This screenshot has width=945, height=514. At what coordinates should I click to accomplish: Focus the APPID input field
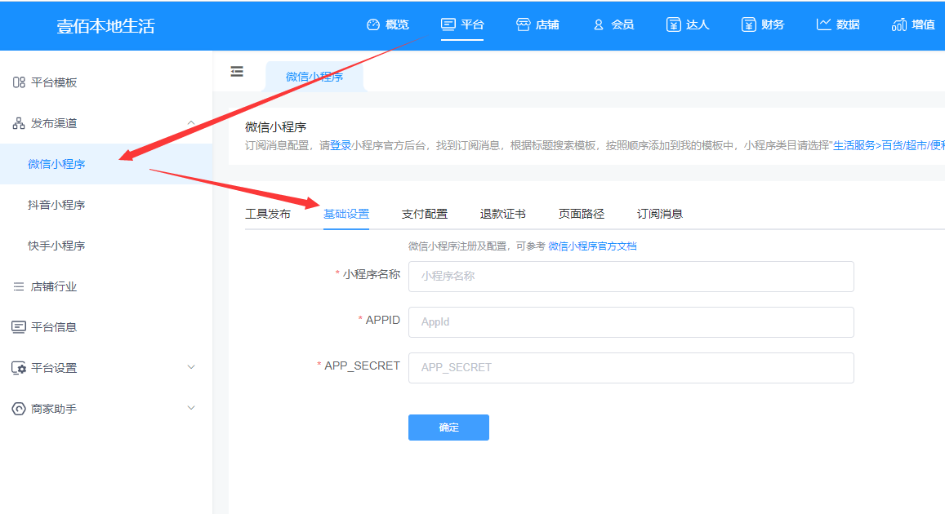pos(631,322)
